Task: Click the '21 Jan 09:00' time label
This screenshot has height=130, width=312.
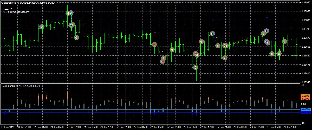Action: [x=74, y=127]
